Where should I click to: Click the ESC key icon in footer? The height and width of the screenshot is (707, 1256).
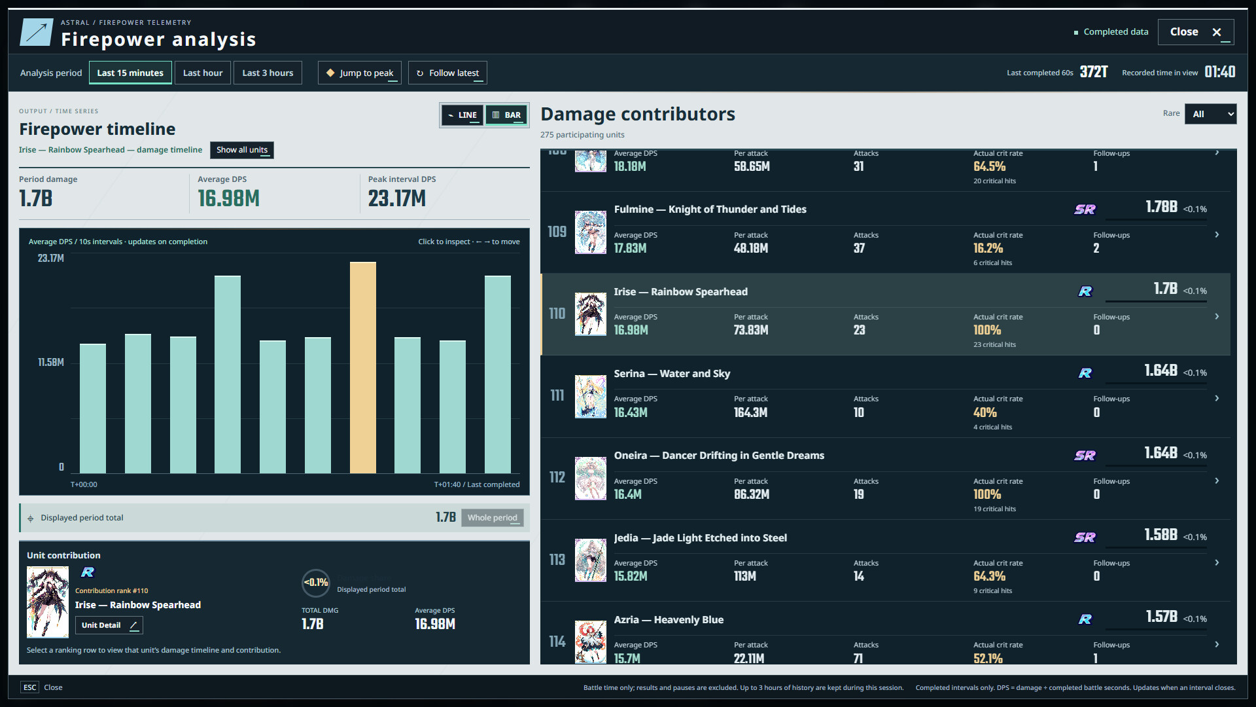30,687
